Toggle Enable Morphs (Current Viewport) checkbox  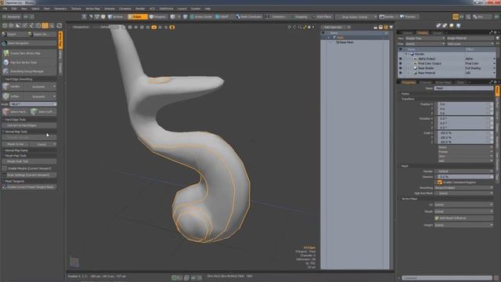point(5,168)
